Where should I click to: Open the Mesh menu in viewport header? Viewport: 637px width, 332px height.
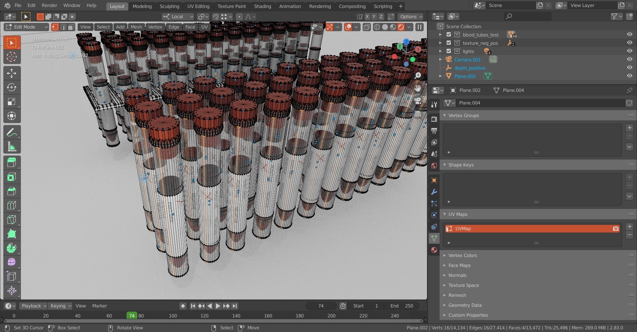136,27
